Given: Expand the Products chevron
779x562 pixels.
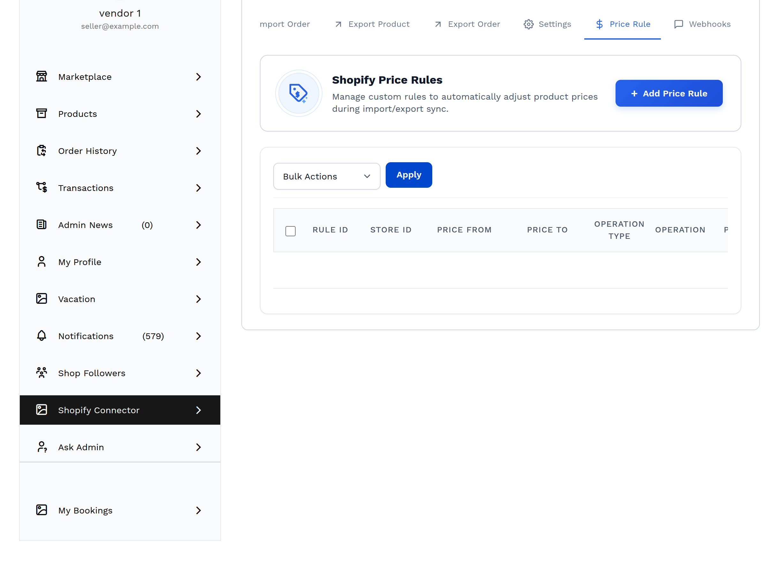Looking at the screenshot, I should (199, 114).
